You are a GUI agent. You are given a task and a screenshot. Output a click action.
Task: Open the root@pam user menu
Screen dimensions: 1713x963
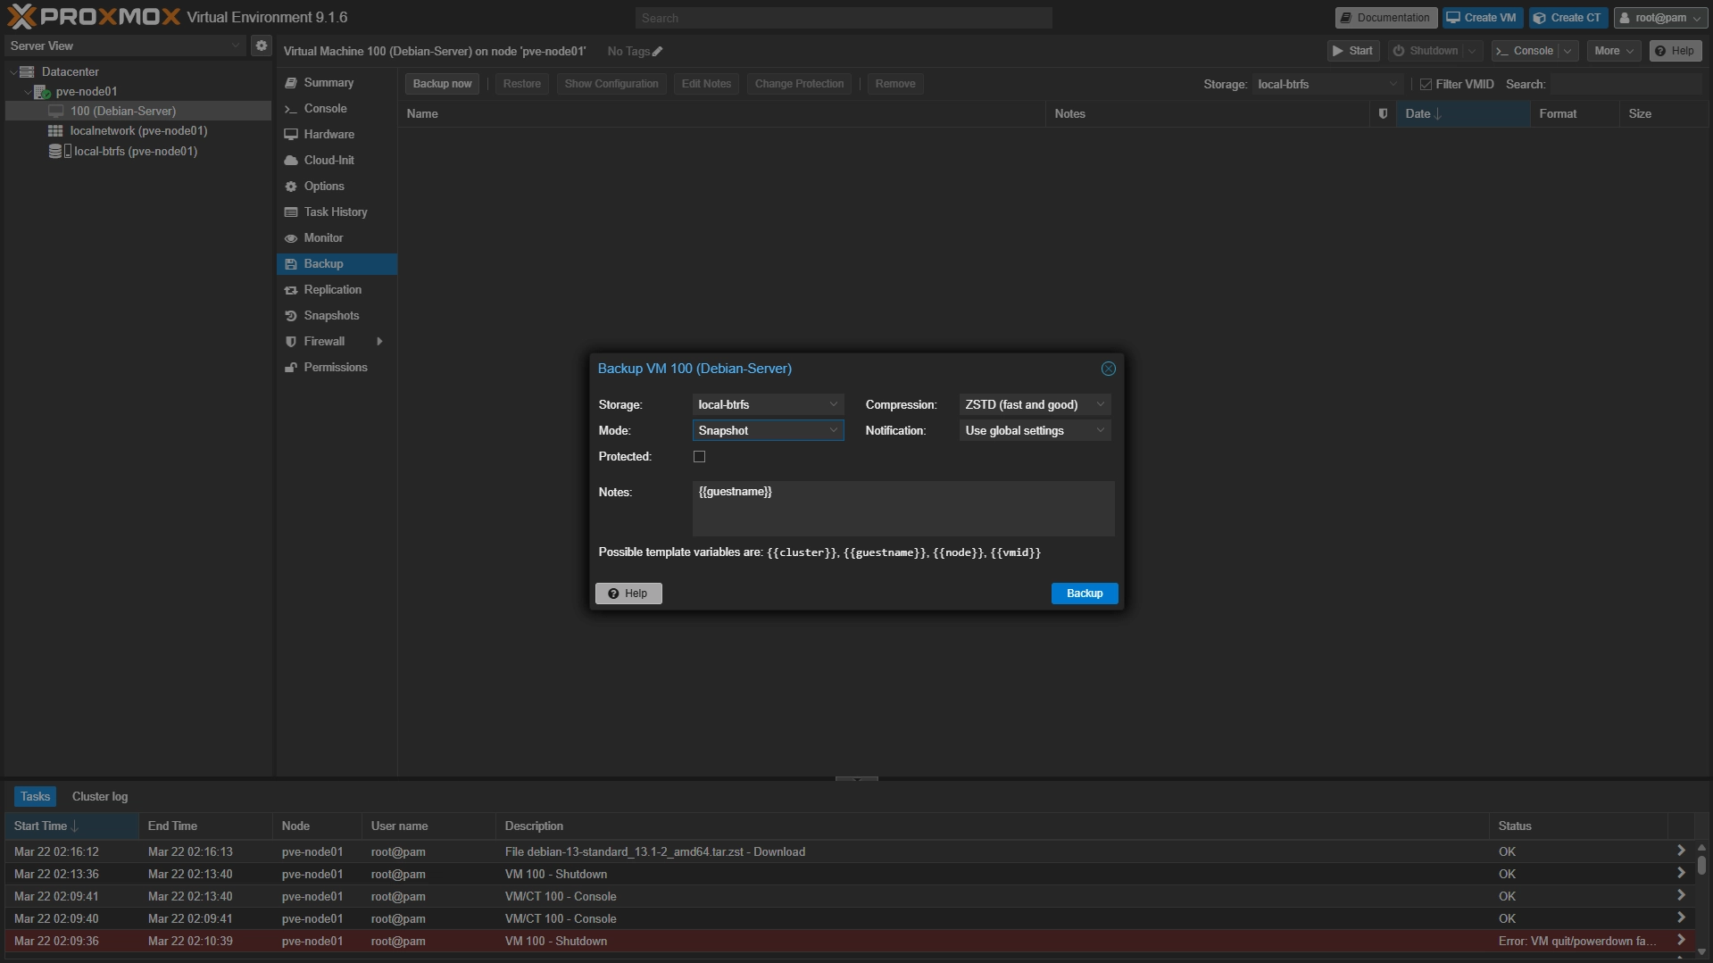tap(1661, 18)
